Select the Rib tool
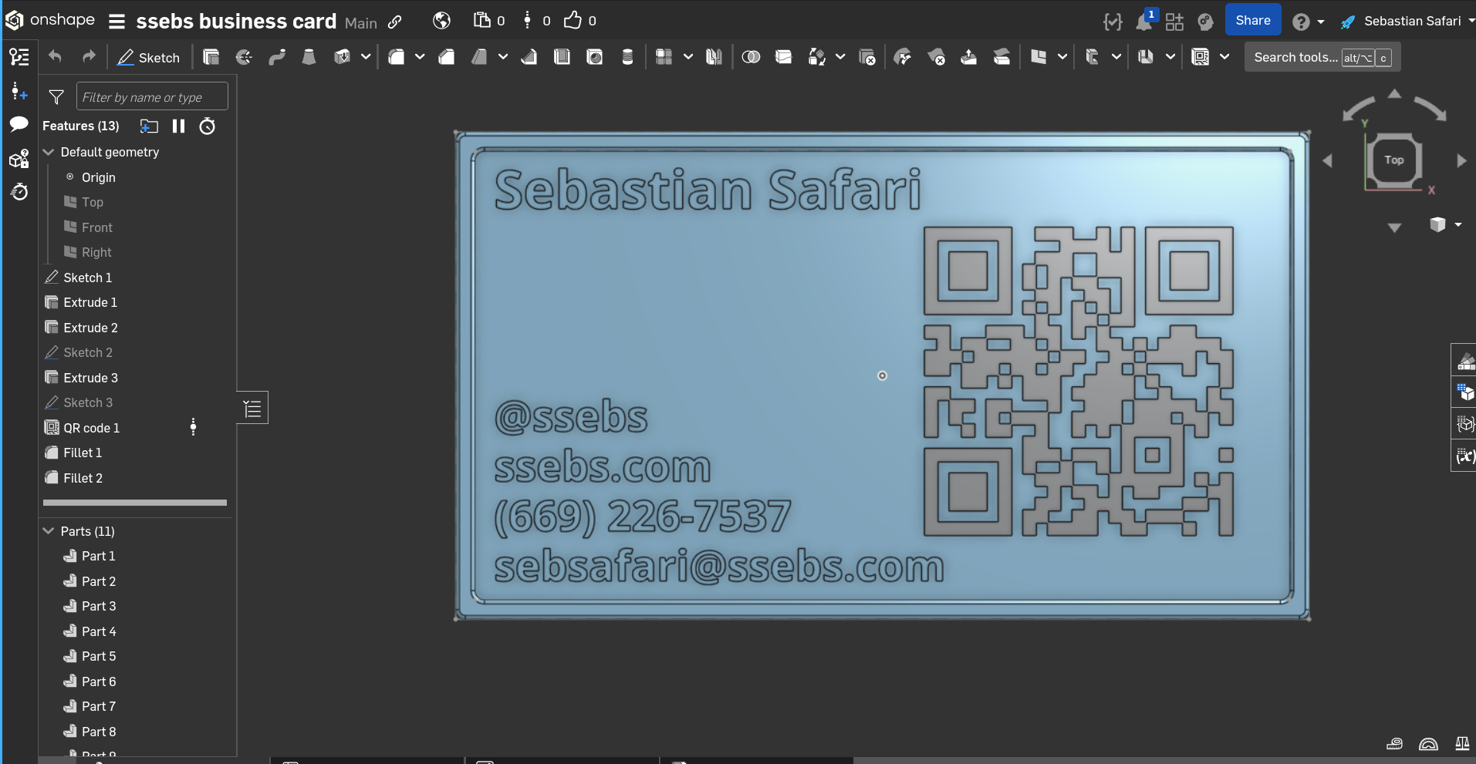The height and width of the screenshot is (764, 1476). [529, 57]
